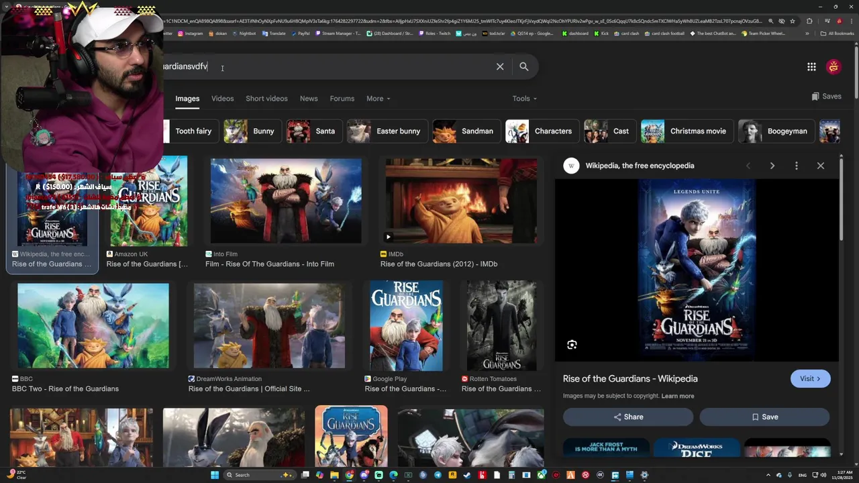The width and height of the screenshot is (859, 483).
Task: Switch to the Forums tab
Action: coord(342,99)
